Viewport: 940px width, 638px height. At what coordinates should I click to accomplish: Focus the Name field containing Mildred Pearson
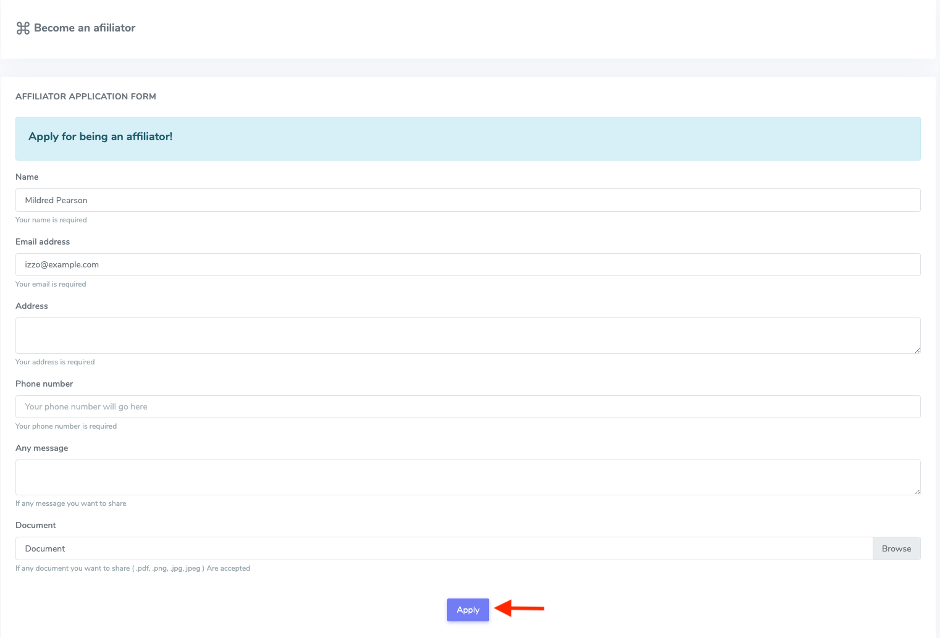point(468,200)
